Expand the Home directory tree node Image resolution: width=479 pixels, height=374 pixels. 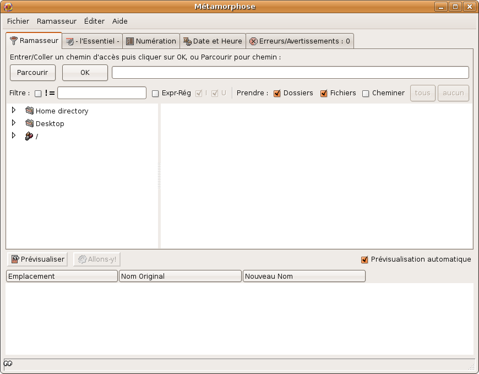click(13, 110)
